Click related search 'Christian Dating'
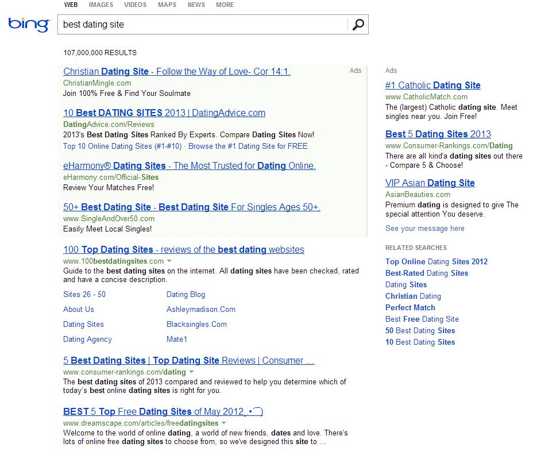Viewport: 545px width, 455px height. point(413,296)
